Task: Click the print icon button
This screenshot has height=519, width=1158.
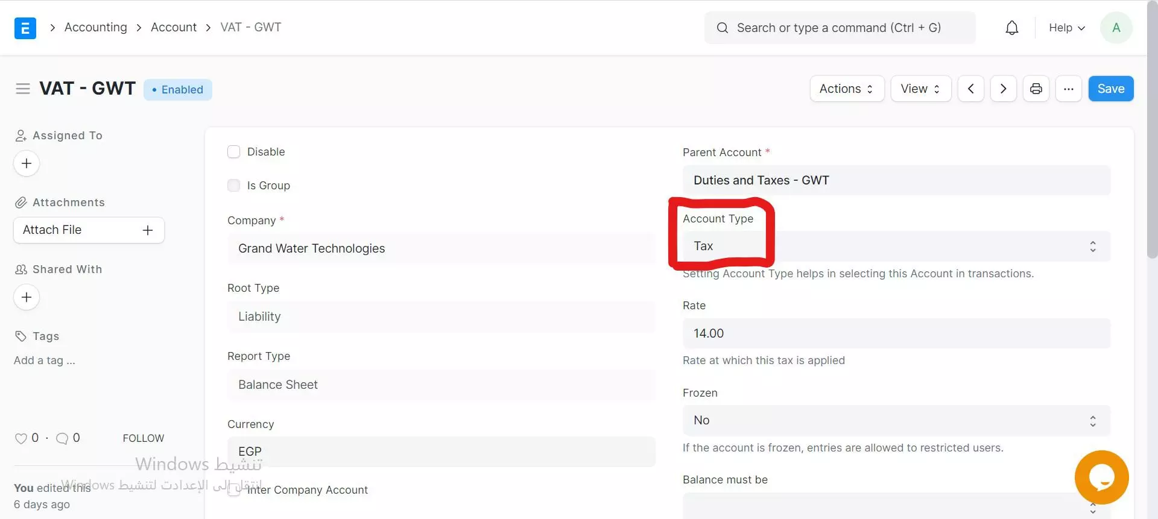Action: click(x=1036, y=89)
